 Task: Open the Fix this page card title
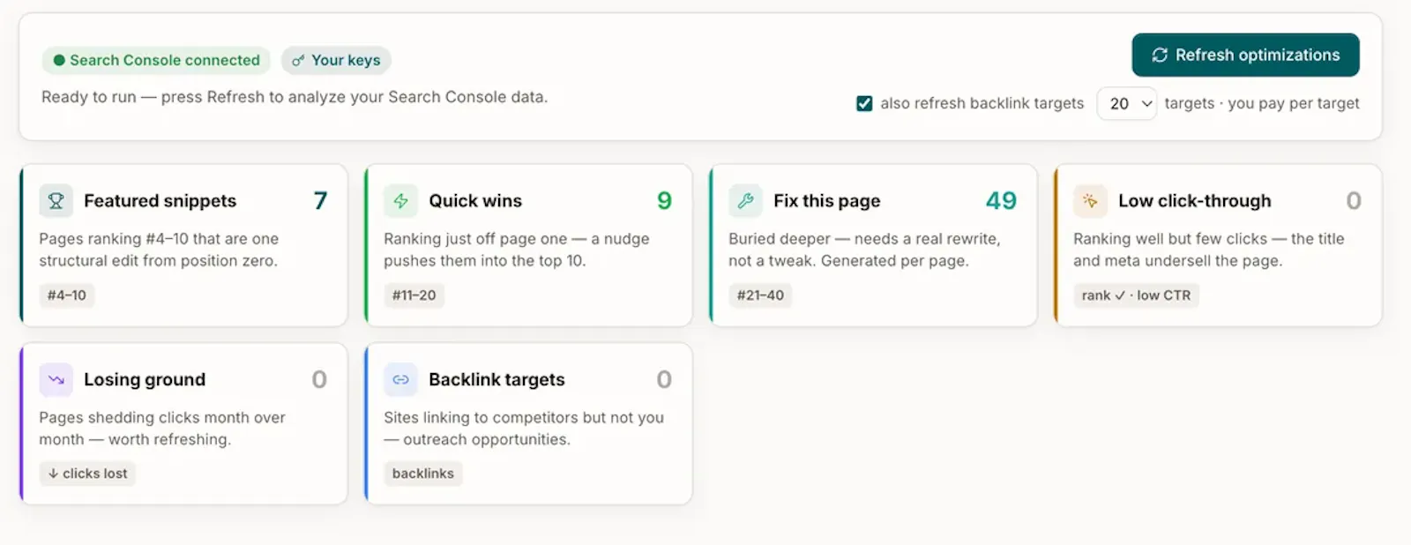pyautogui.click(x=826, y=201)
